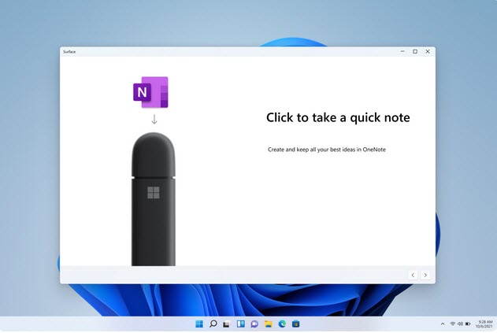
Task: Launch Microsoft Edge from the taskbar
Action: 282,324
